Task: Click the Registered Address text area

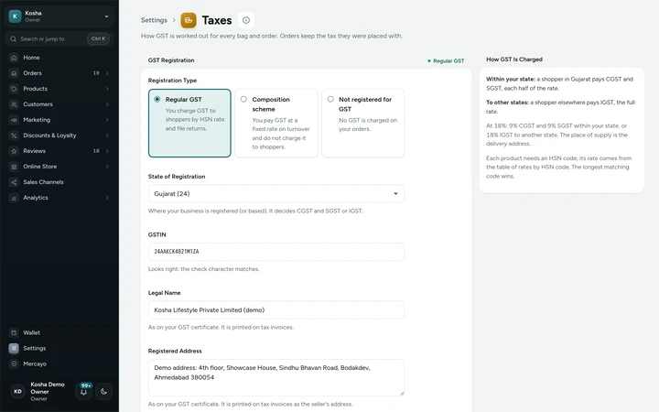Action: click(276, 377)
